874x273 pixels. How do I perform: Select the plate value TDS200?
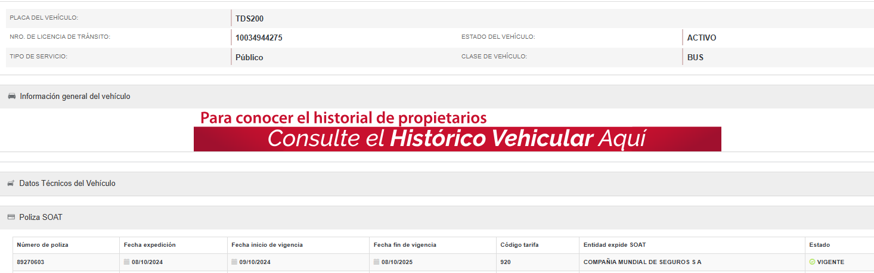click(249, 18)
